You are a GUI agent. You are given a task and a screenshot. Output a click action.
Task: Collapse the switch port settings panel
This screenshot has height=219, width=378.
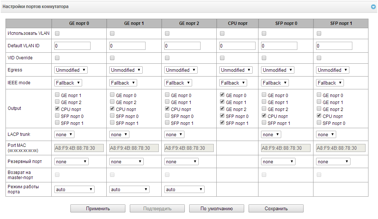point(373,7)
